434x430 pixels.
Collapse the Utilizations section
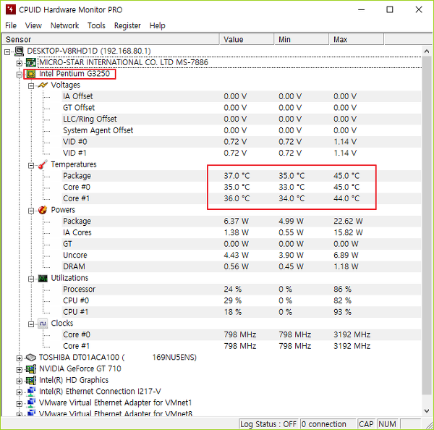[x=31, y=279]
